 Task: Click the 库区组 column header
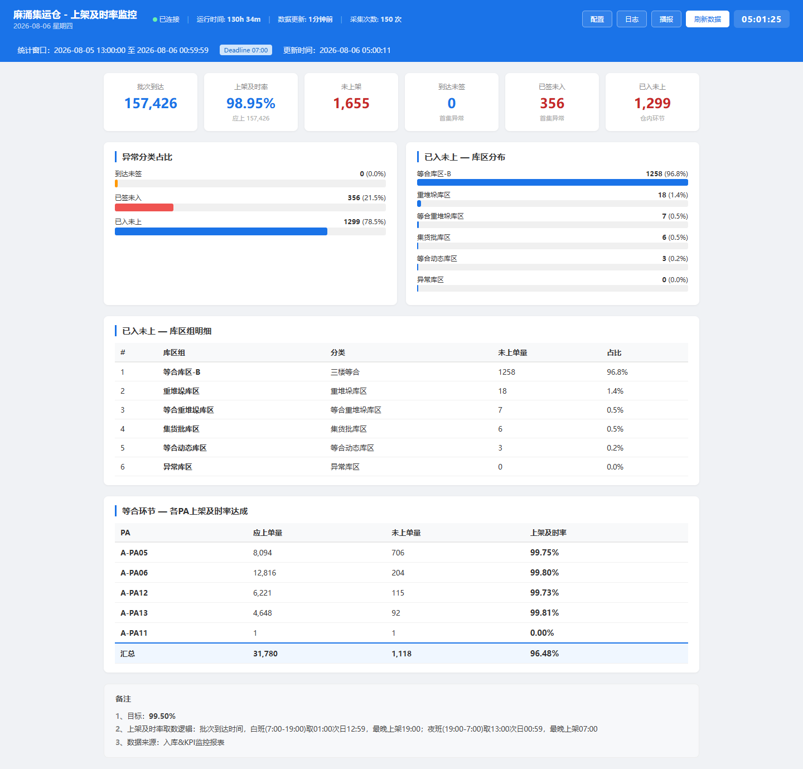pos(174,352)
